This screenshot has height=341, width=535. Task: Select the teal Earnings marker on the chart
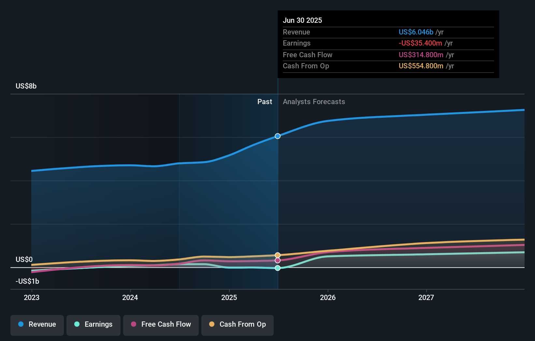(277, 268)
